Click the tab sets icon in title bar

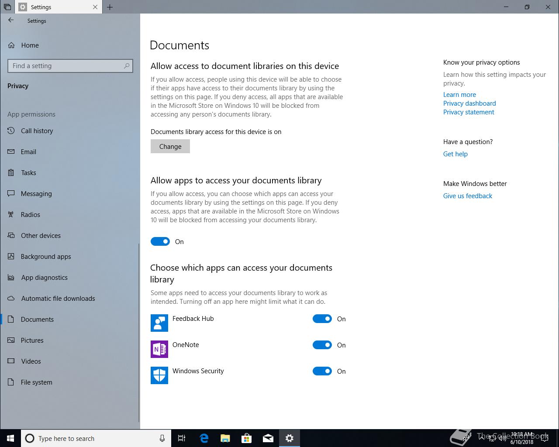point(7,7)
